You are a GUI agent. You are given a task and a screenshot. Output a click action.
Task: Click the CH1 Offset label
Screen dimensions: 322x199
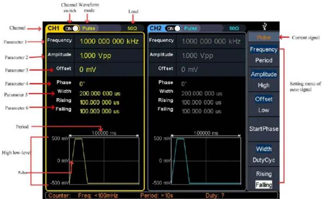point(64,68)
